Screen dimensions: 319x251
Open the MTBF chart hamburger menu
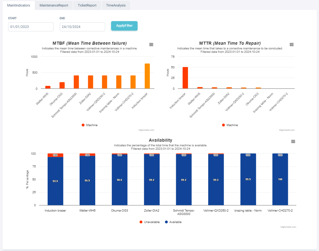151,44
